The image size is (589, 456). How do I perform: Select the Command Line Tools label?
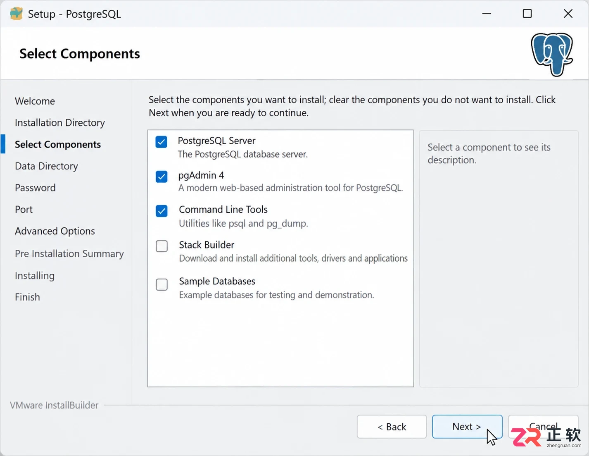click(x=223, y=210)
